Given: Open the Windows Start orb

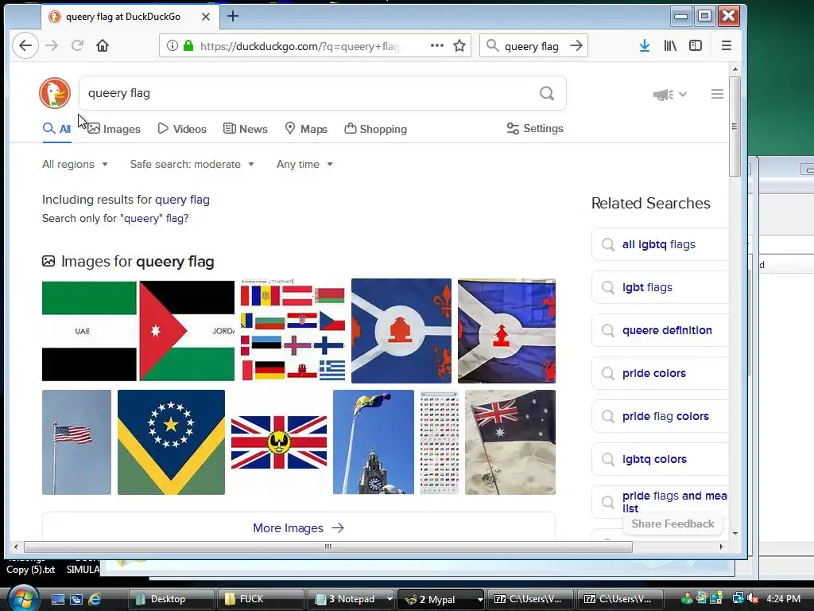Looking at the screenshot, I should coord(23,598).
